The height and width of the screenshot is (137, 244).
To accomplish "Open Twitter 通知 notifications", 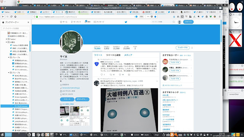I will click(x=88, y=22).
